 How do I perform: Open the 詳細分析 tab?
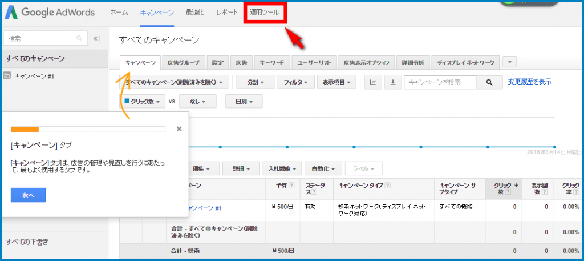[413, 63]
